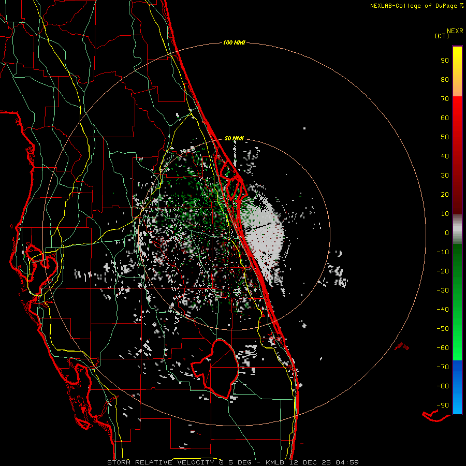Click the -90 value on the velocity scale
Screen dimensions: 466x466
tap(443, 405)
